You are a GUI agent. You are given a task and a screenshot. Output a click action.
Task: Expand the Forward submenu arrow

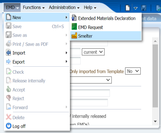[x=67, y=107]
